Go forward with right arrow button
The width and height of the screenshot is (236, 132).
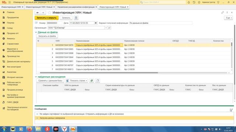click(43, 13)
